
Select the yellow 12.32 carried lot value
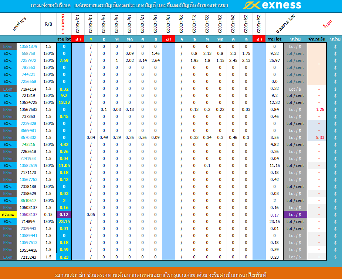64,102
